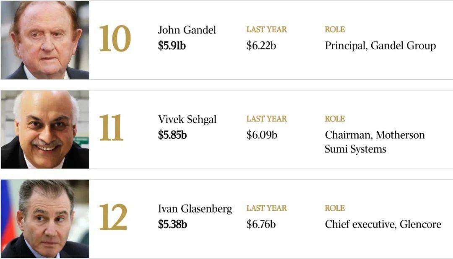Click John Gandel's $5.91b wealth figure
Viewport: 453px width, 259px height.
click(x=172, y=46)
